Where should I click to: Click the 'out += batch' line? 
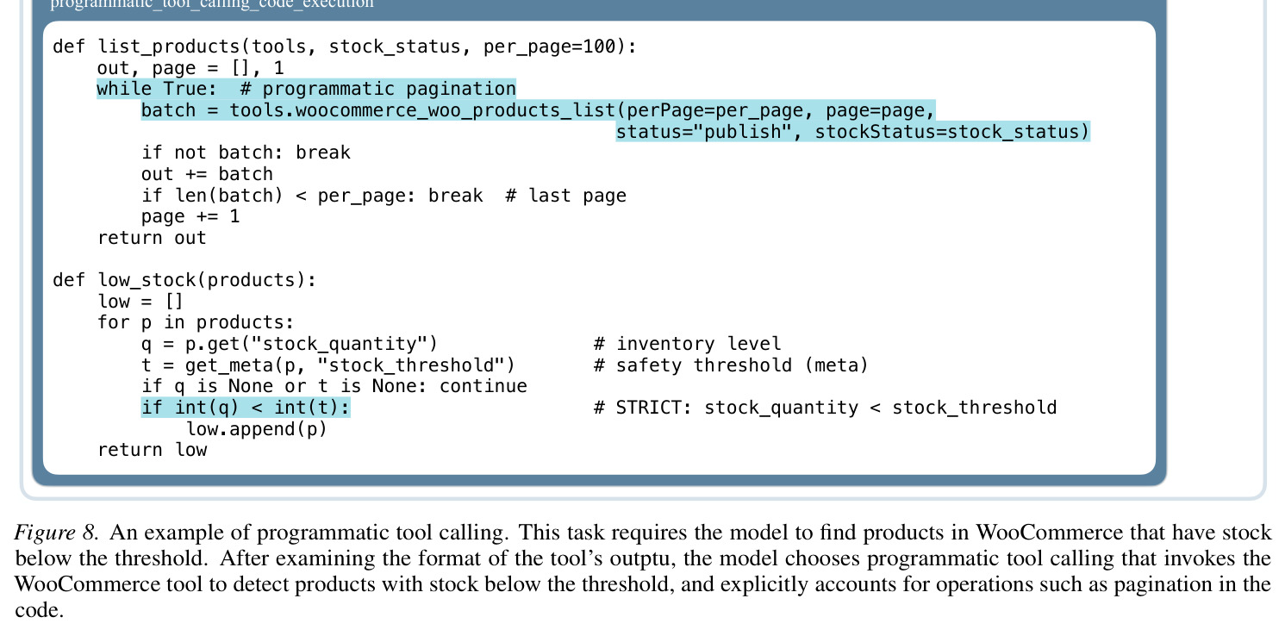tap(207, 174)
